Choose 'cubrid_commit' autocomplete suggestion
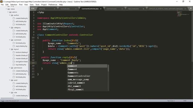Image resolution: width=193 pixels, height=108 pixels. pyautogui.click(x=87, y=83)
